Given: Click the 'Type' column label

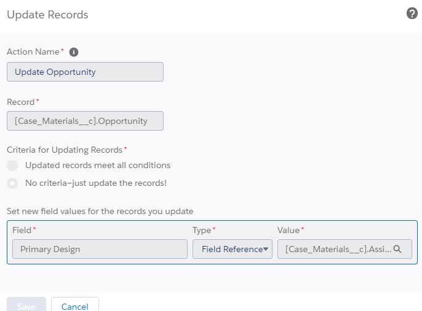Looking at the screenshot, I should 202,230.
